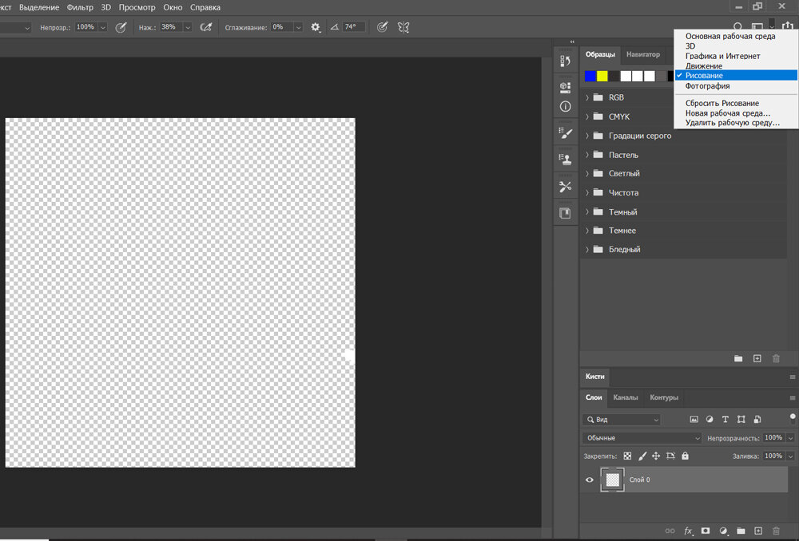The image size is (799, 541).
Task: Open the Вид layer filter dropdown
Action: 622,420
